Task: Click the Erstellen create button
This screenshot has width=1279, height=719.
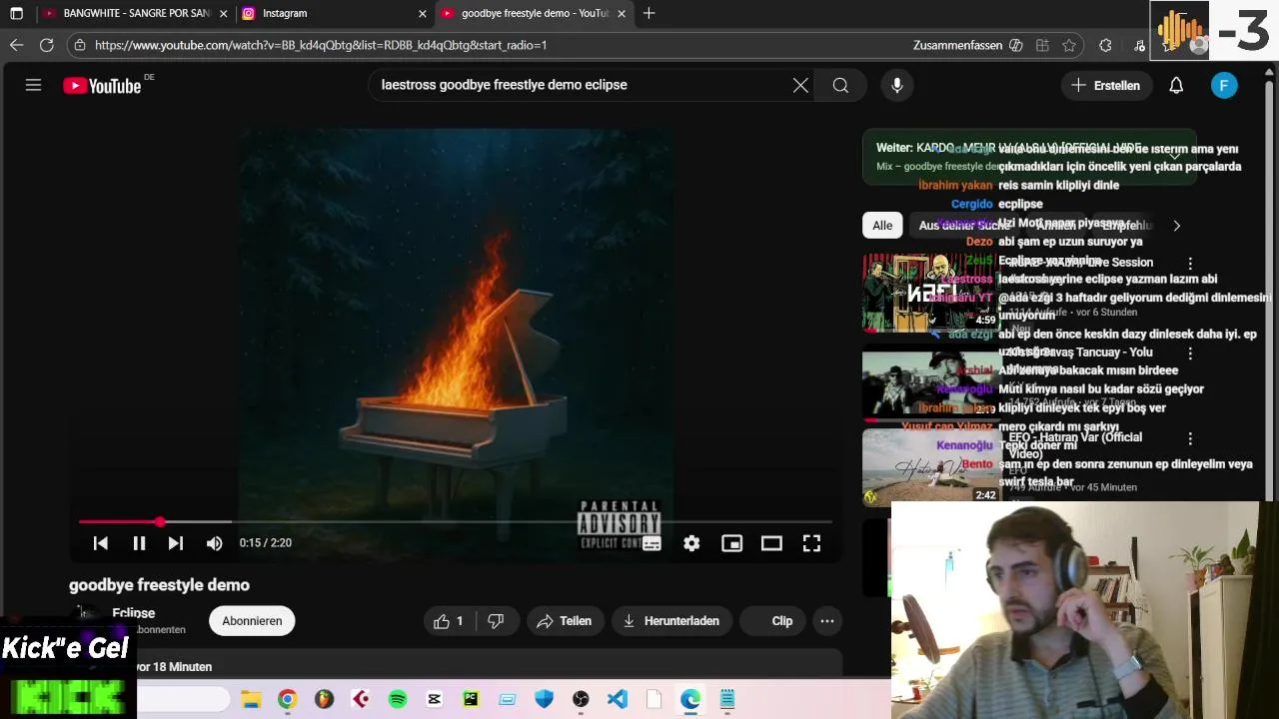Action: (x=1105, y=85)
